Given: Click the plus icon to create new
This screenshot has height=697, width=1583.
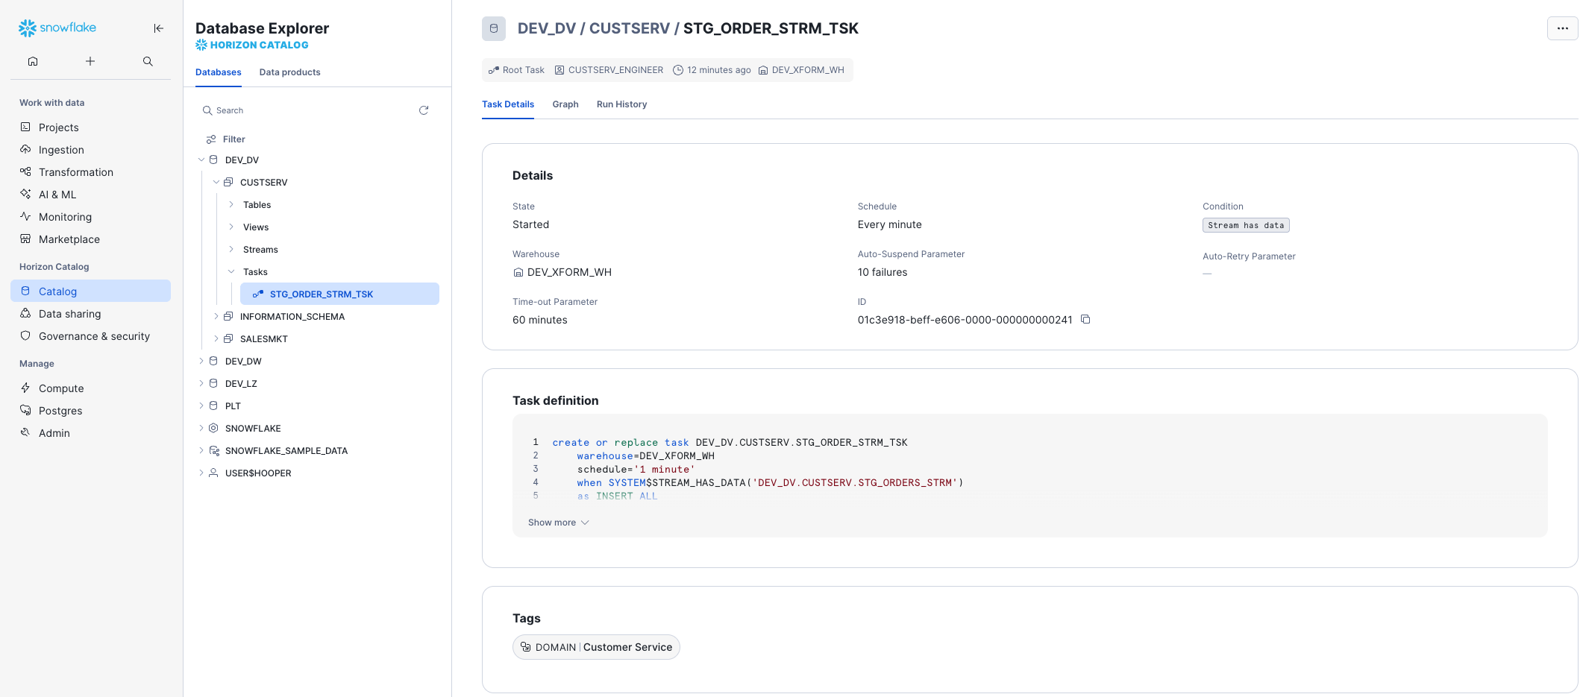Looking at the screenshot, I should pos(90,61).
